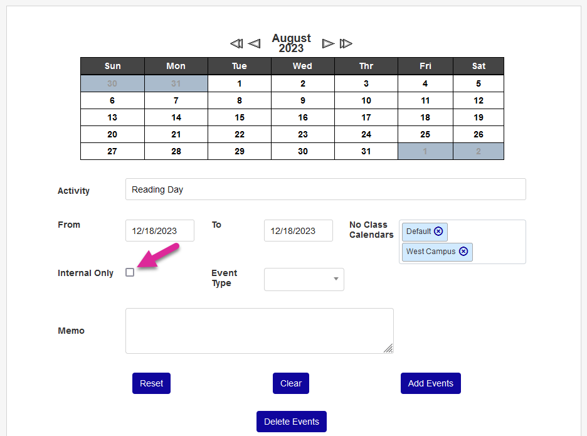Click the To date field
The image size is (587, 436).
coord(299,231)
